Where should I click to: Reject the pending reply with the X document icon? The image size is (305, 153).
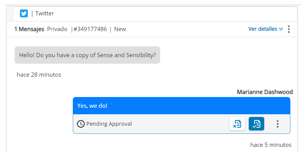237,124
